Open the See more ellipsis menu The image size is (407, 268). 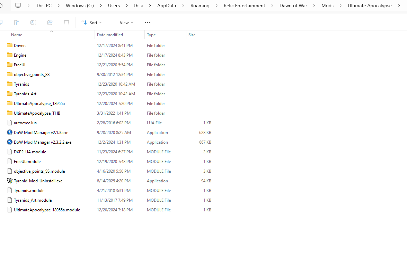point(148,23)
